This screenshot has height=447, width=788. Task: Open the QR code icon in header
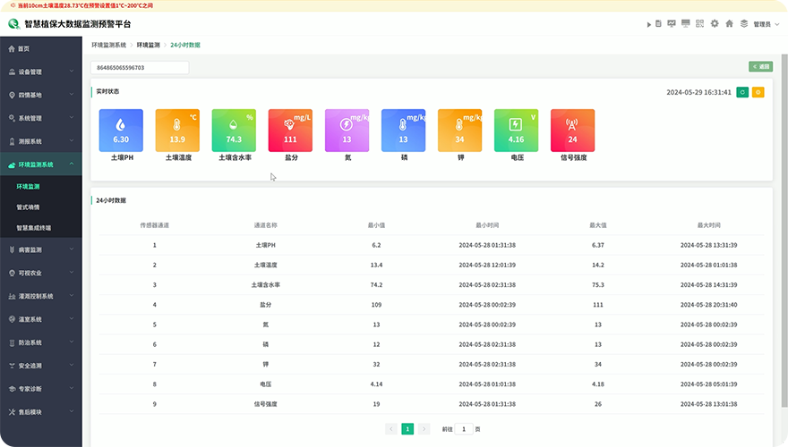point(700,23)
